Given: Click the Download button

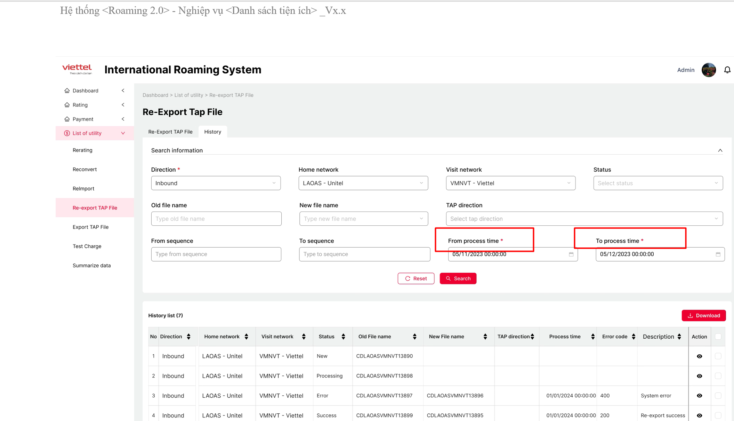Looking at the screenshot, I should click(703, 315).
